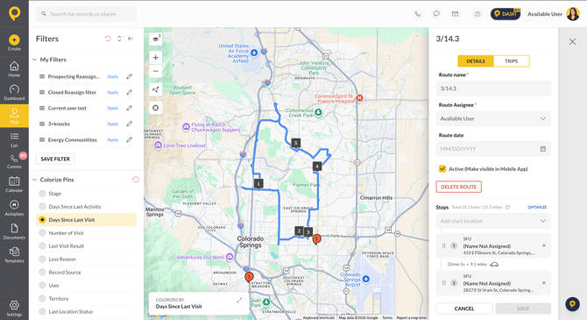Switch to the Details tab

pyautogui.click(x=476, y=61)
